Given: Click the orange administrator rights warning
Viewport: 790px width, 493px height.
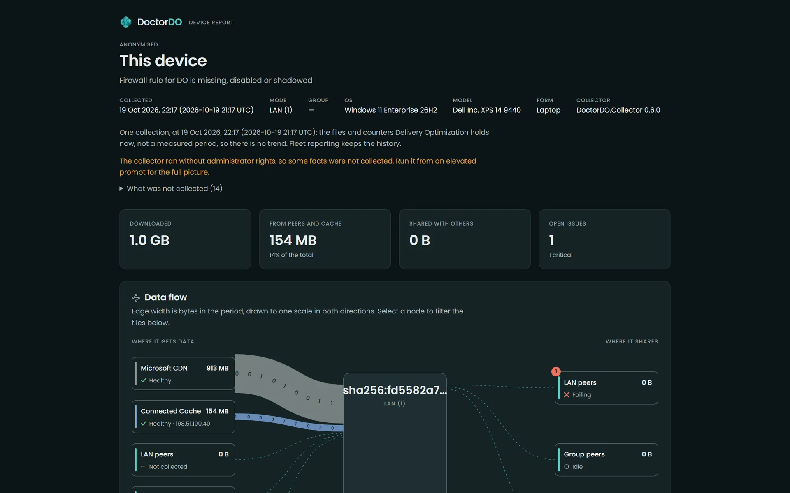Looking at the screenshot, I should [x=297, y=166].
